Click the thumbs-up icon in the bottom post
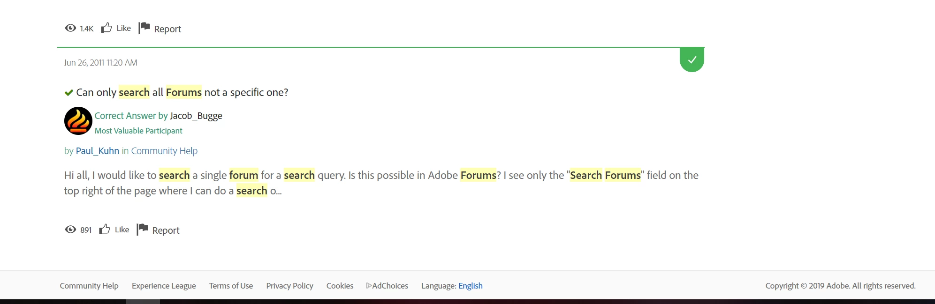 tap(105, 230)
